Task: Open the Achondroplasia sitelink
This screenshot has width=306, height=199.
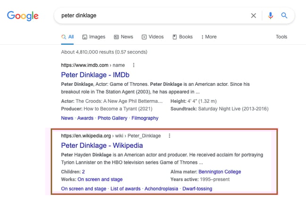Action: [x=161, y=189]
